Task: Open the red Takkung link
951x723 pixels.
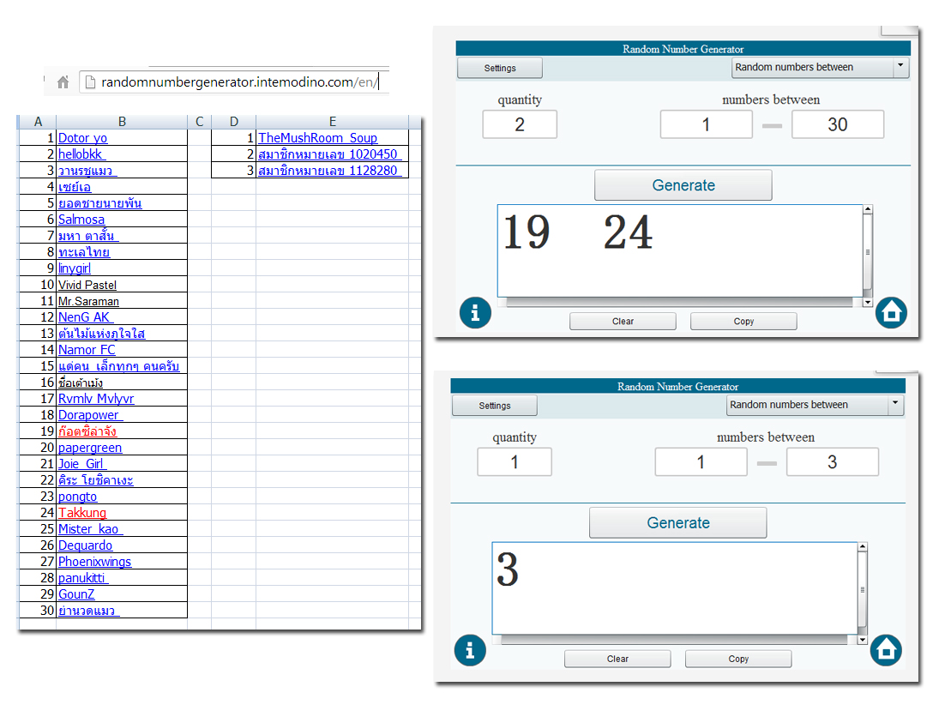Action: click(82, 513)
